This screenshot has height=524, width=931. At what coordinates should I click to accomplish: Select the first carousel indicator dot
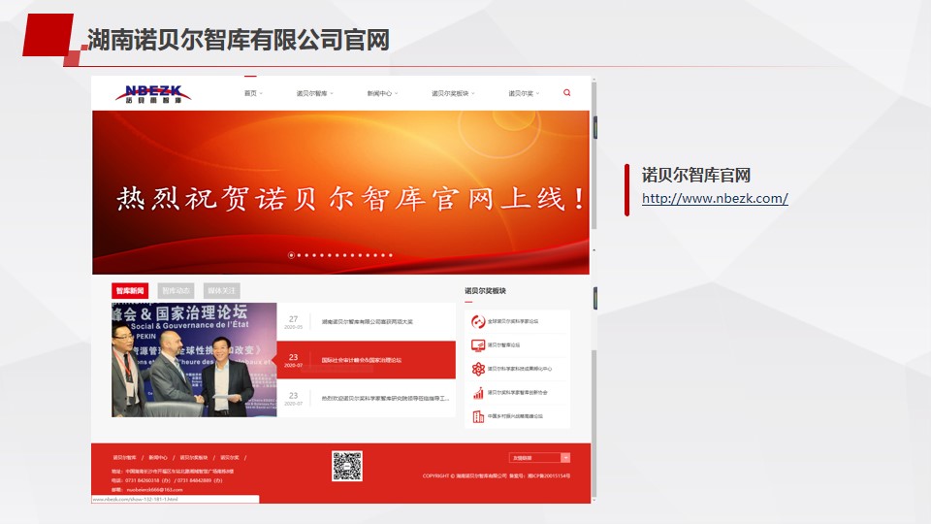coord(291,255)
